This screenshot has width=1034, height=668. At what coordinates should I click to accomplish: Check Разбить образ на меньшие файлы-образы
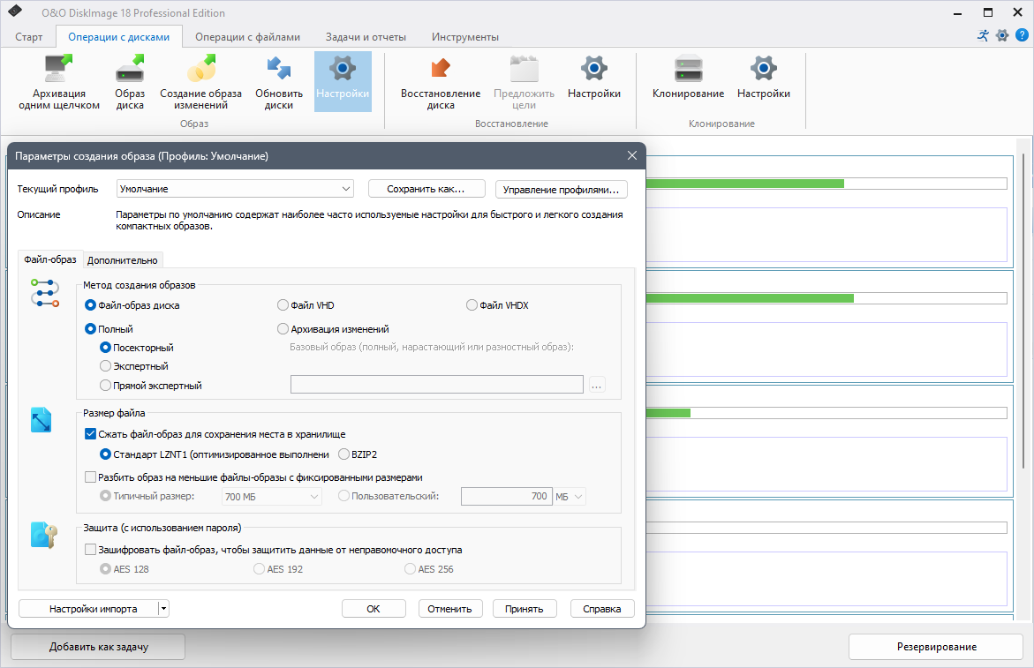tap(91, 477)
